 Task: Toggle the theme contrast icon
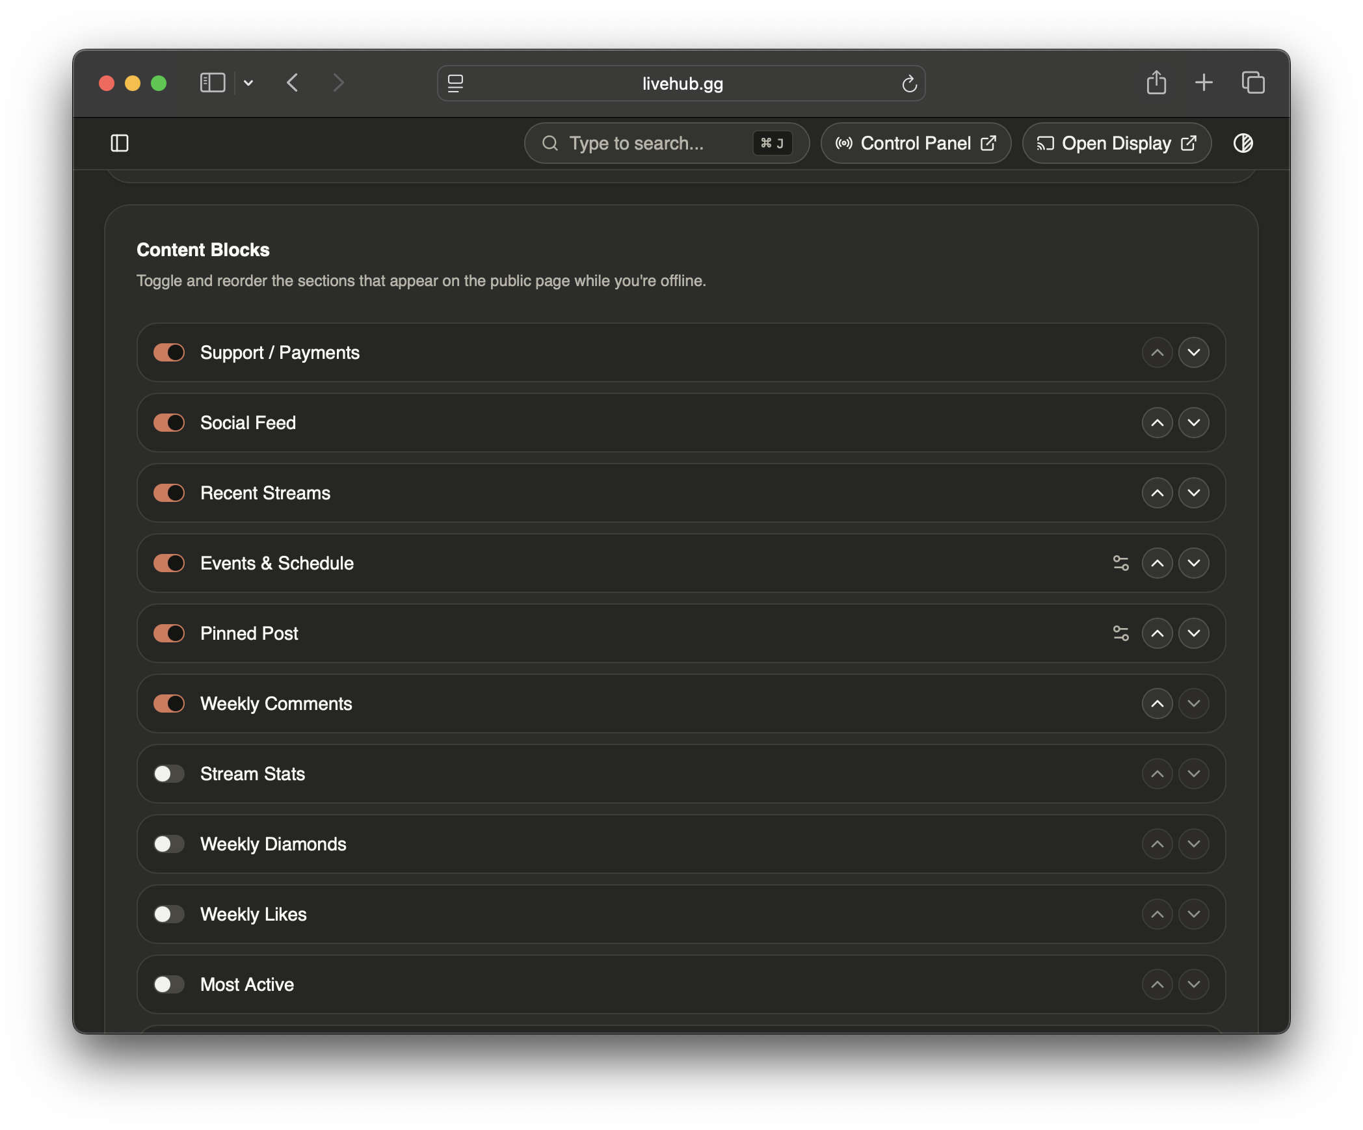(1243, 143)
